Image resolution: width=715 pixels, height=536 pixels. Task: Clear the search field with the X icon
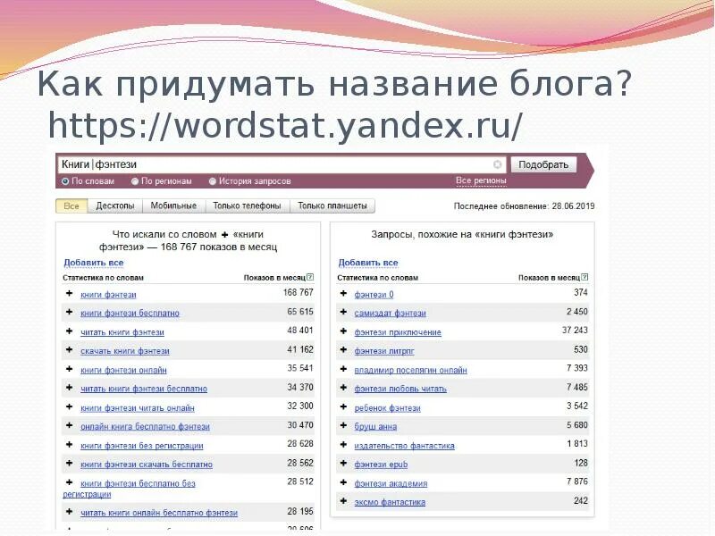(498, 164)
